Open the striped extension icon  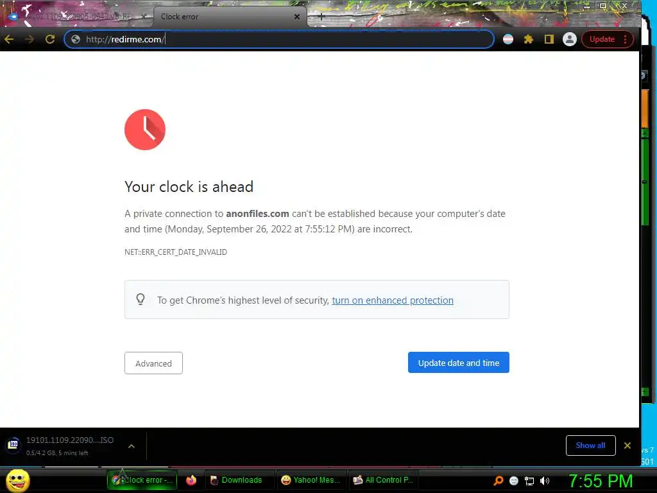point(508,39)
